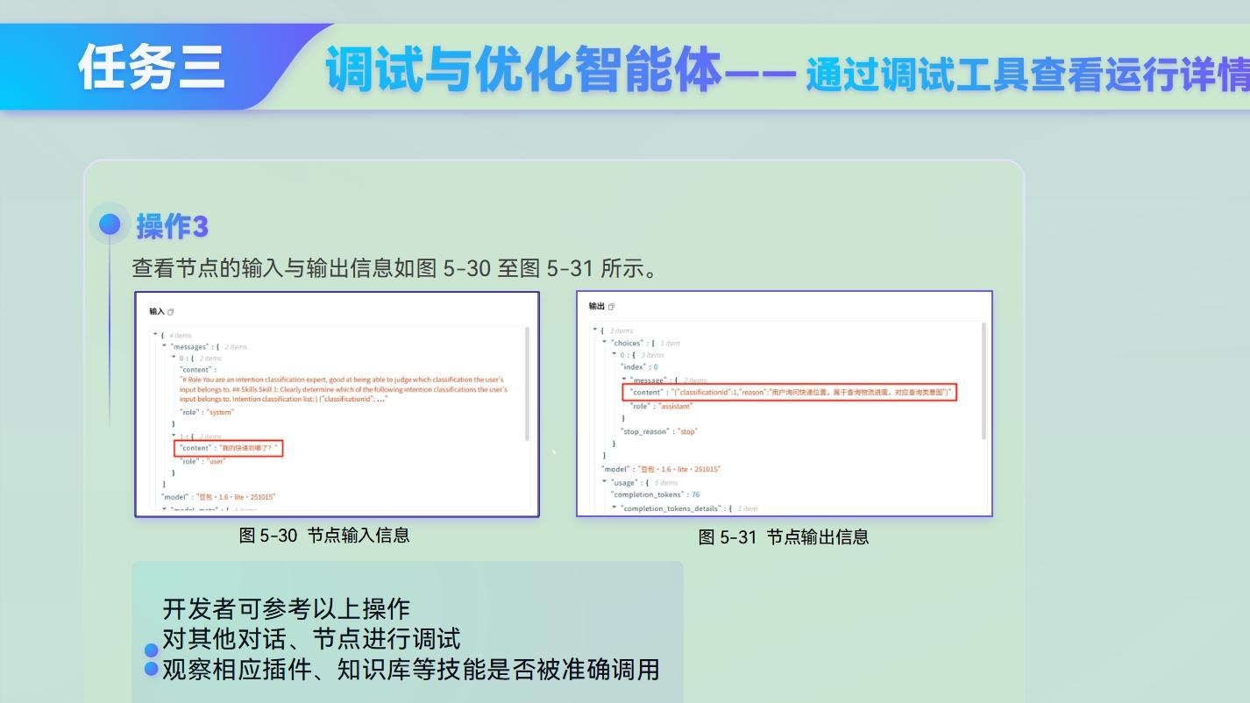This screenshot has height=703, width=1250.
Task: Collapse message item 1 under "messages"
Action: click(x=174, y=436)
